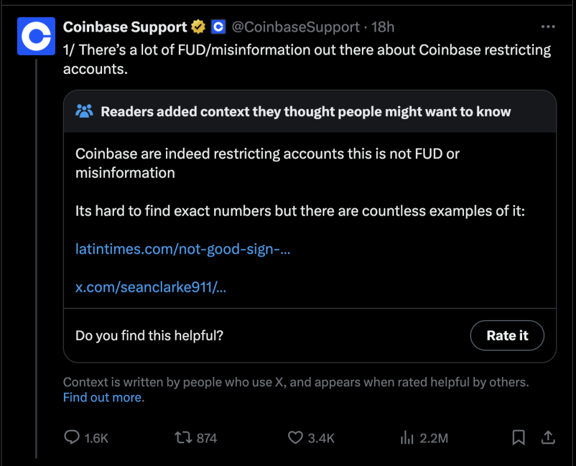
Task: Click the share upload arrow icon
Action: tap(548, 437)
